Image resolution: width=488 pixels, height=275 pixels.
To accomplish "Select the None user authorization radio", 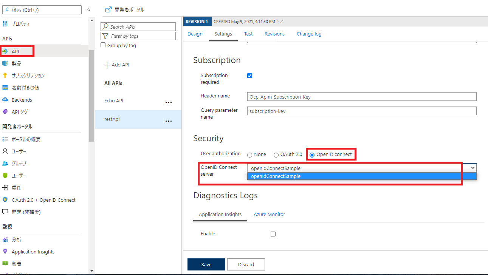I will (249, 155).
